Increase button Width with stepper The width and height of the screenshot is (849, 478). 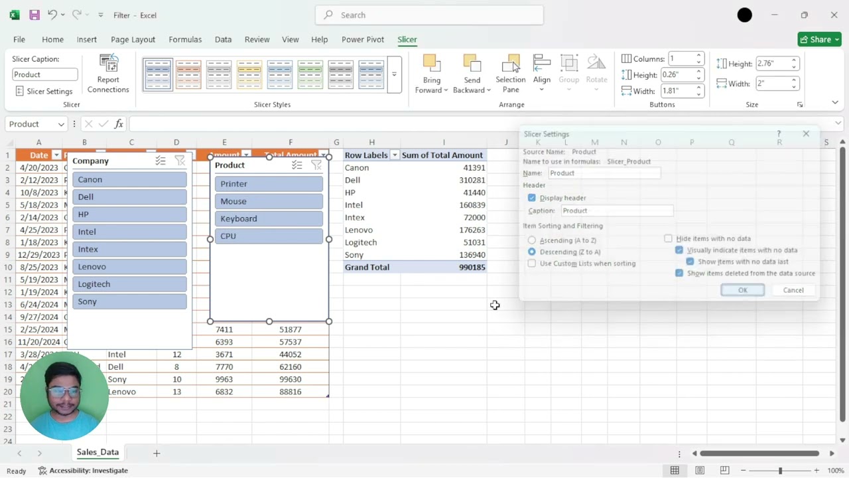(699, 88)
